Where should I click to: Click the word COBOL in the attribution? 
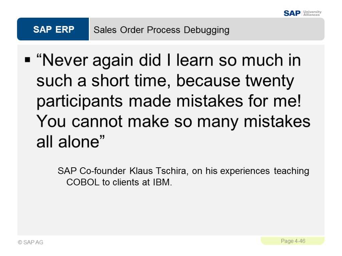point(81,183)
